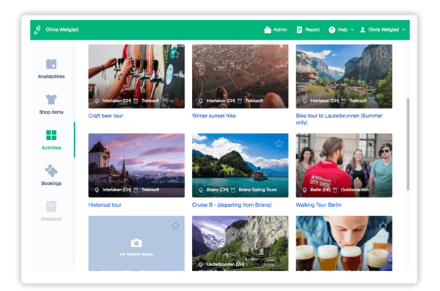
Task: Open the Walking Tour Berlin link
Action: point(318,205)
